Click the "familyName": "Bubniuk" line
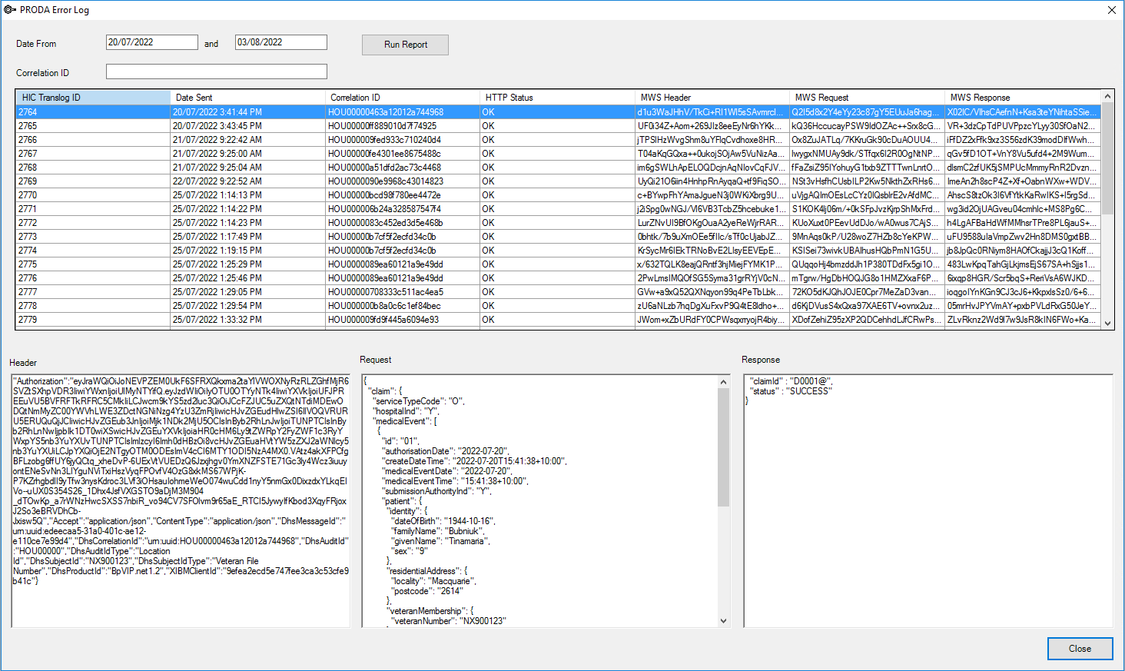The height and width of the screenshot is (671, 1125). tap(438, 531)
